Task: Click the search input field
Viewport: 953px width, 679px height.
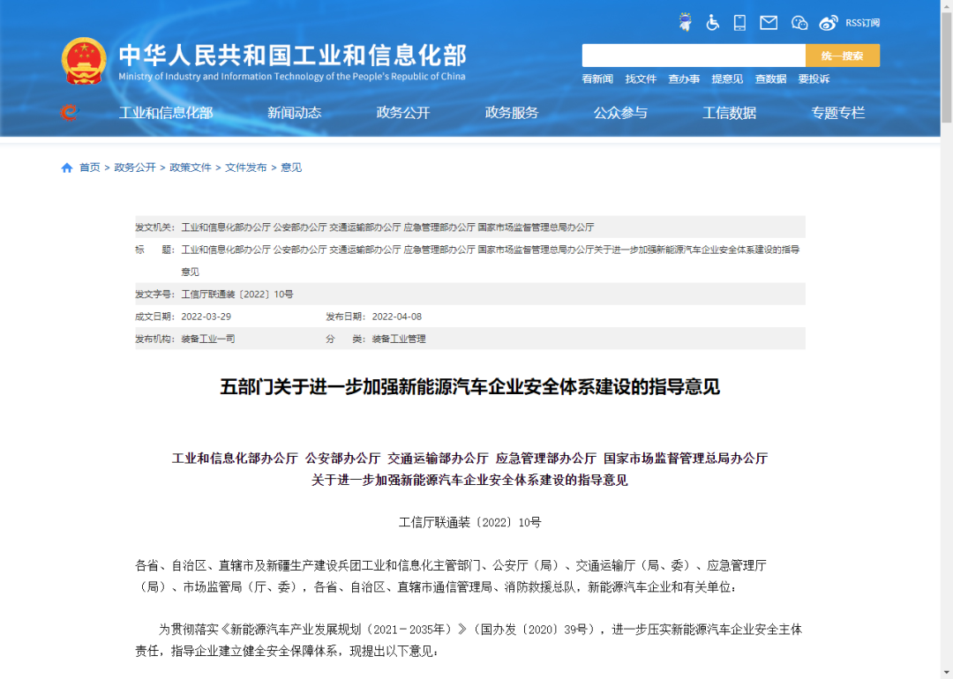Action: click(x=694, y=56)
